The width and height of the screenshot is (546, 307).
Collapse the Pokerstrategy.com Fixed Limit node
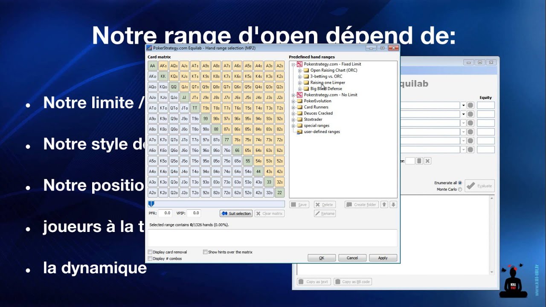pyautogui.click(x=293, y=64)
